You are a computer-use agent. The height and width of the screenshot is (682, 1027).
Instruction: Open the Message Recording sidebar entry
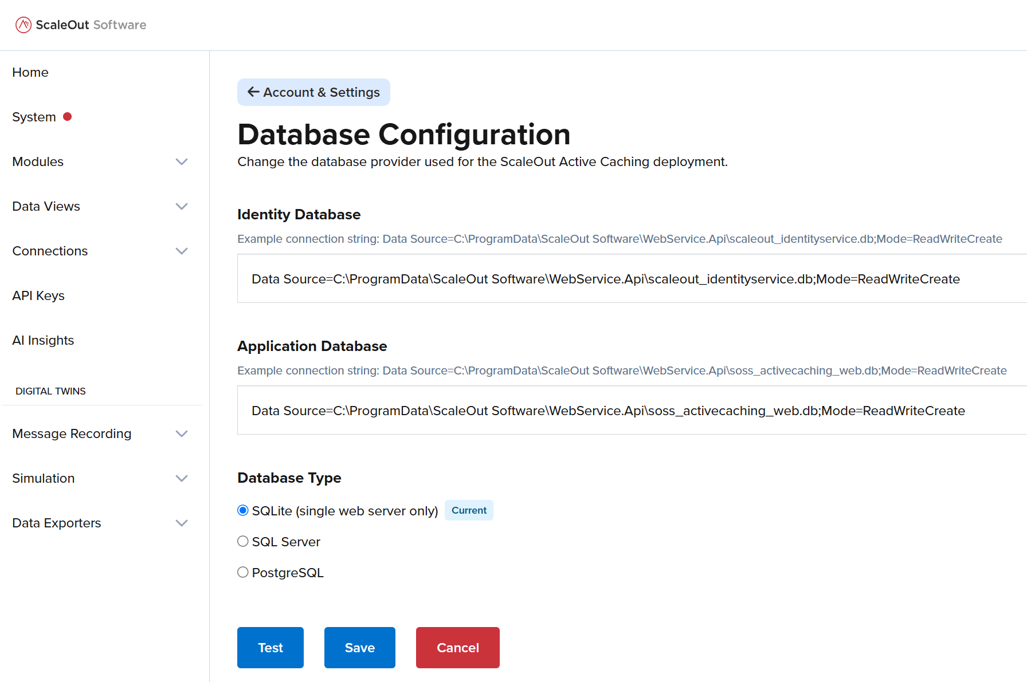click(x=72, y=433)
